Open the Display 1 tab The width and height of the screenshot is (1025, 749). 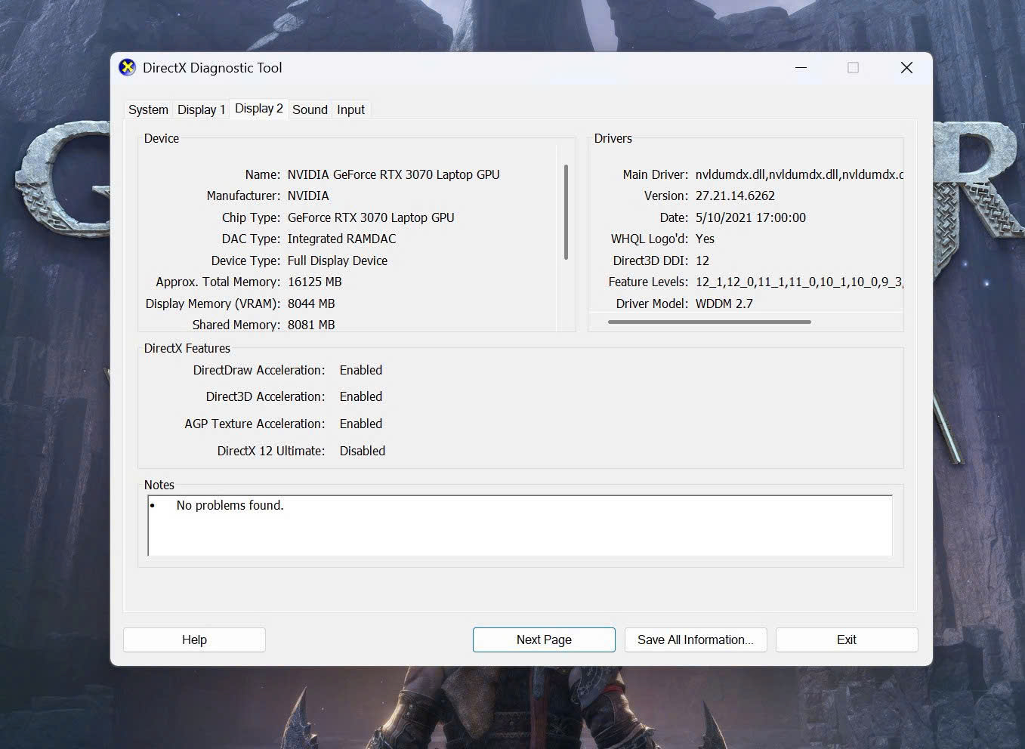[201, 109]
